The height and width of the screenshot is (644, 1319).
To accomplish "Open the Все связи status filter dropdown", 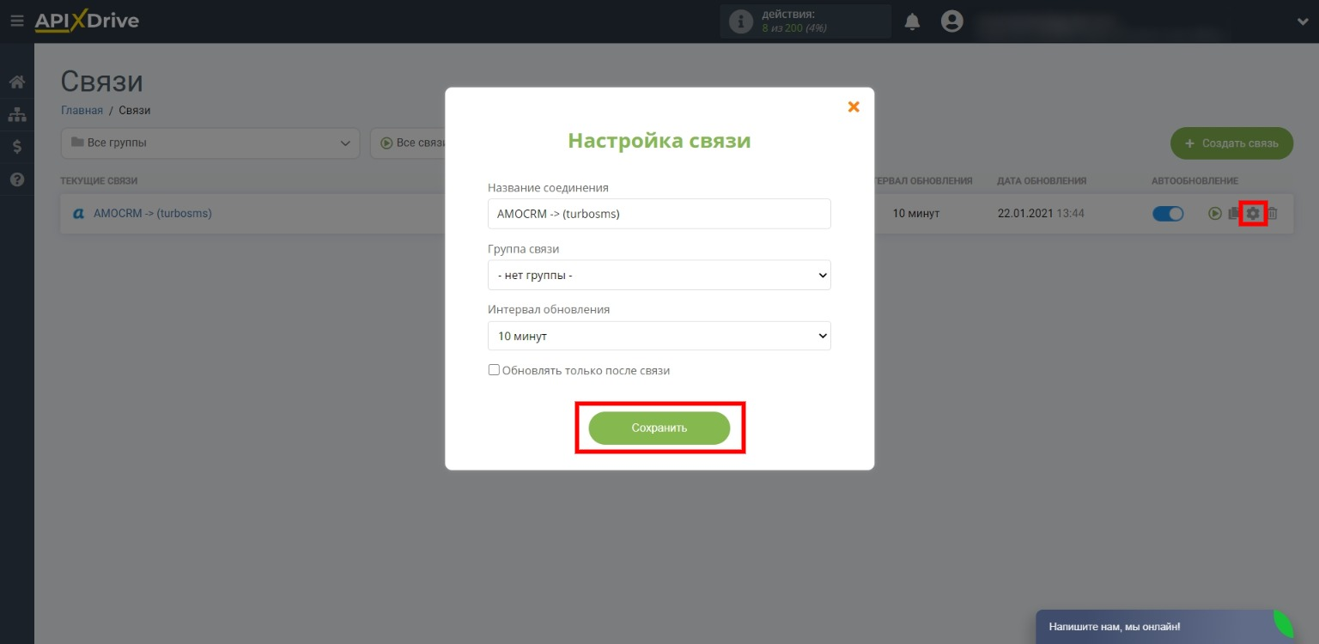I will (408, 143).
